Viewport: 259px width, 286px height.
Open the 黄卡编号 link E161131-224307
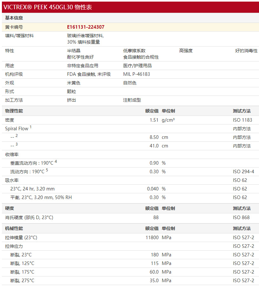coord(85,27)
